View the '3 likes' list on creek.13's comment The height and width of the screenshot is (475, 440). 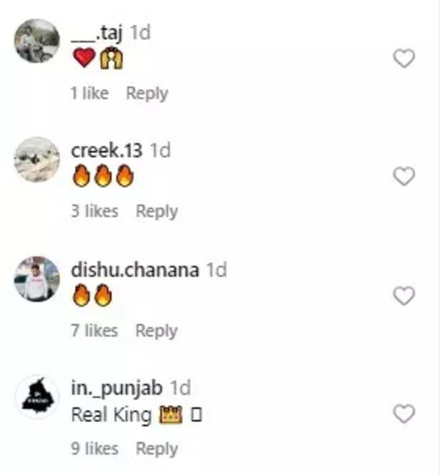95,212
